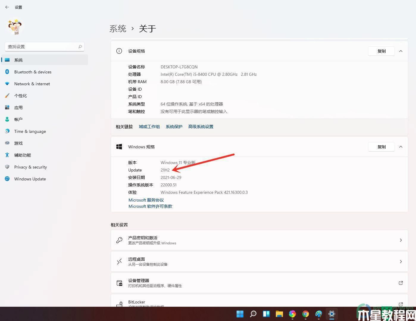Go back using the arrow icon

(x=7, y=7)
